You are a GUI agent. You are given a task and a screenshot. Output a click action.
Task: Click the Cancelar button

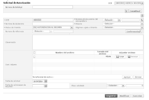point(138,96)
